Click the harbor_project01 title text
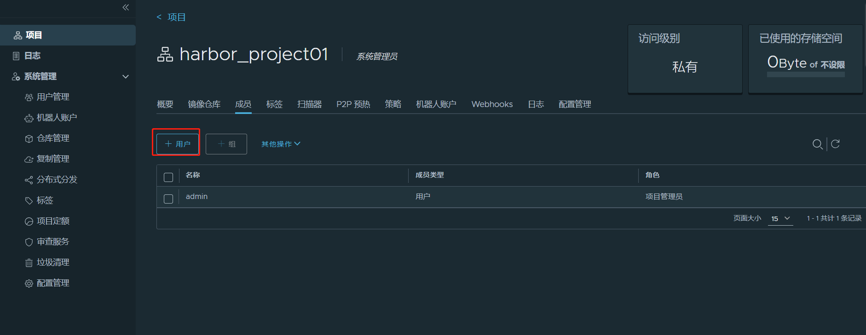 (x=254, y=55)
